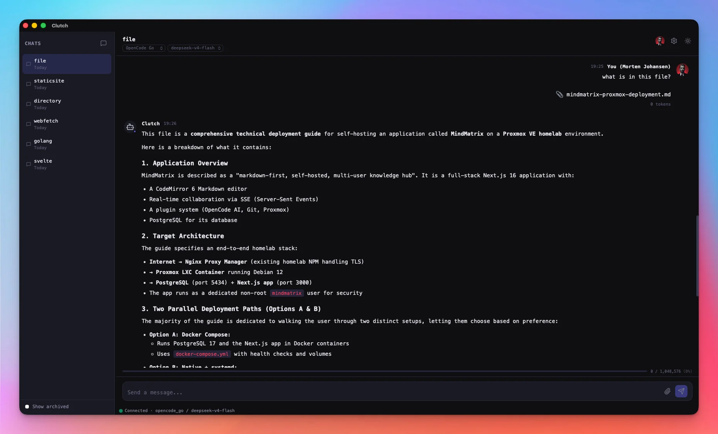This screenshot has height=434, width=718.
Task: Click the paperclip icon next to the attached file
Action: pos(559,94)
